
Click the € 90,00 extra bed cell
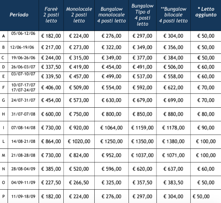pos(206,128)
